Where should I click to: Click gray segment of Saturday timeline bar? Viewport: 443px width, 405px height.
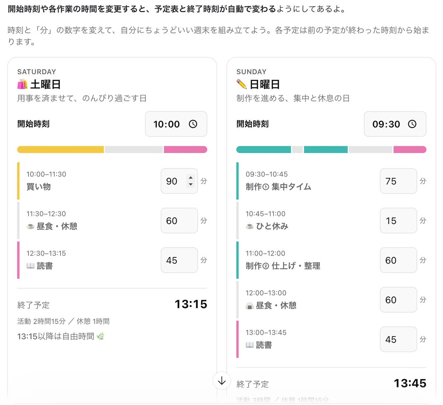coord(134,150)
